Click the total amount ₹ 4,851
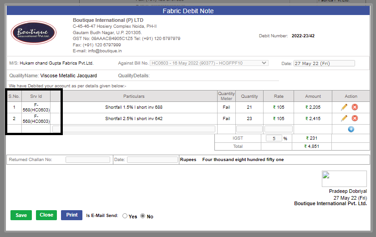Viewport: 376px width, 237px height. click(x=312, y=146)
